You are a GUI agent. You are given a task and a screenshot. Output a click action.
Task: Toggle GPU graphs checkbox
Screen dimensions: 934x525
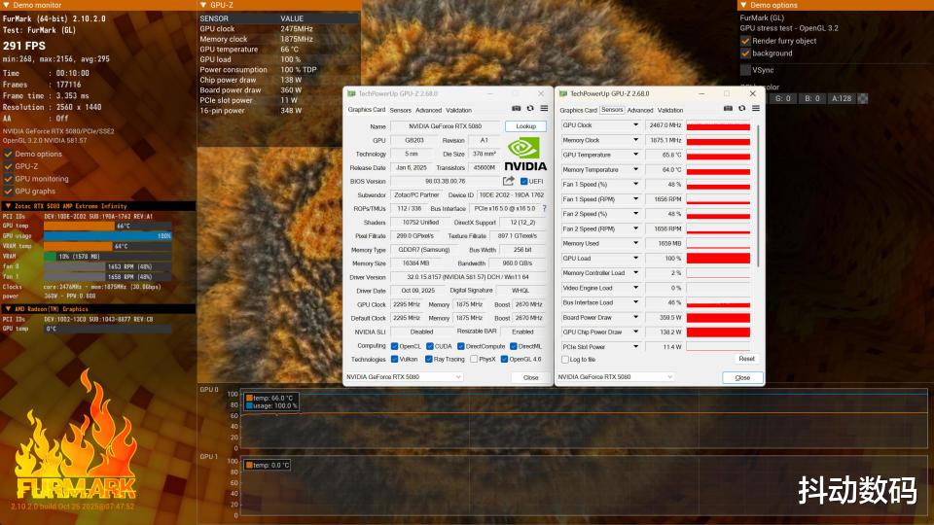[8, 192]
